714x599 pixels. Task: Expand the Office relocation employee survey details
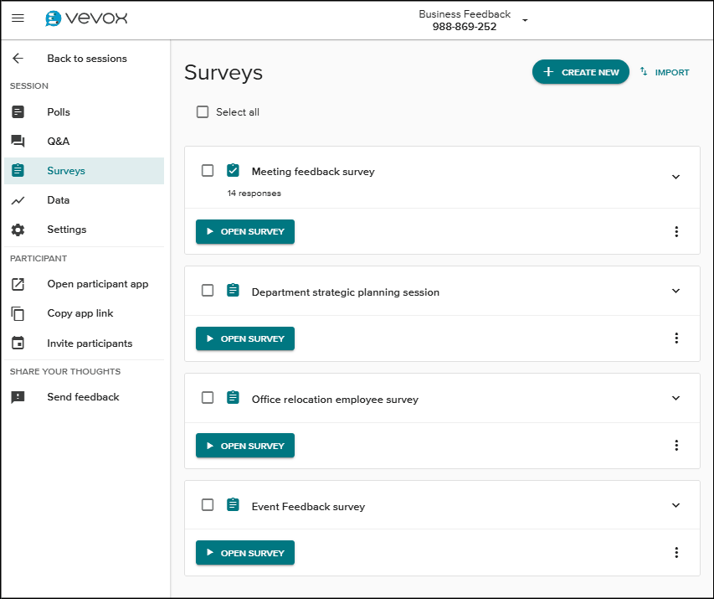pyautogui.click(x=676, y=398)
